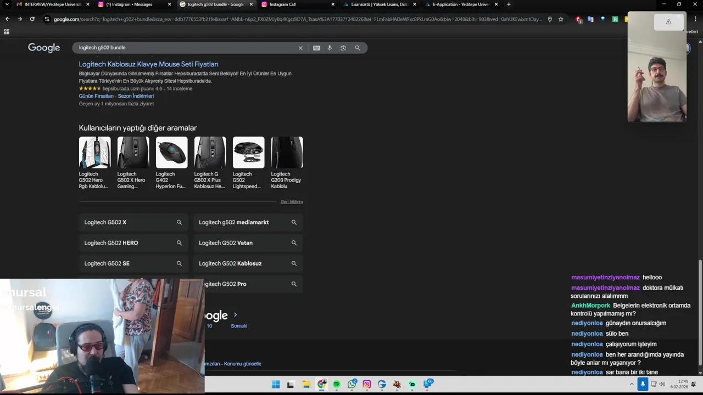Start voice search with microphone icon
This screenshot has height=395, width=703.
tap(330, 48)
